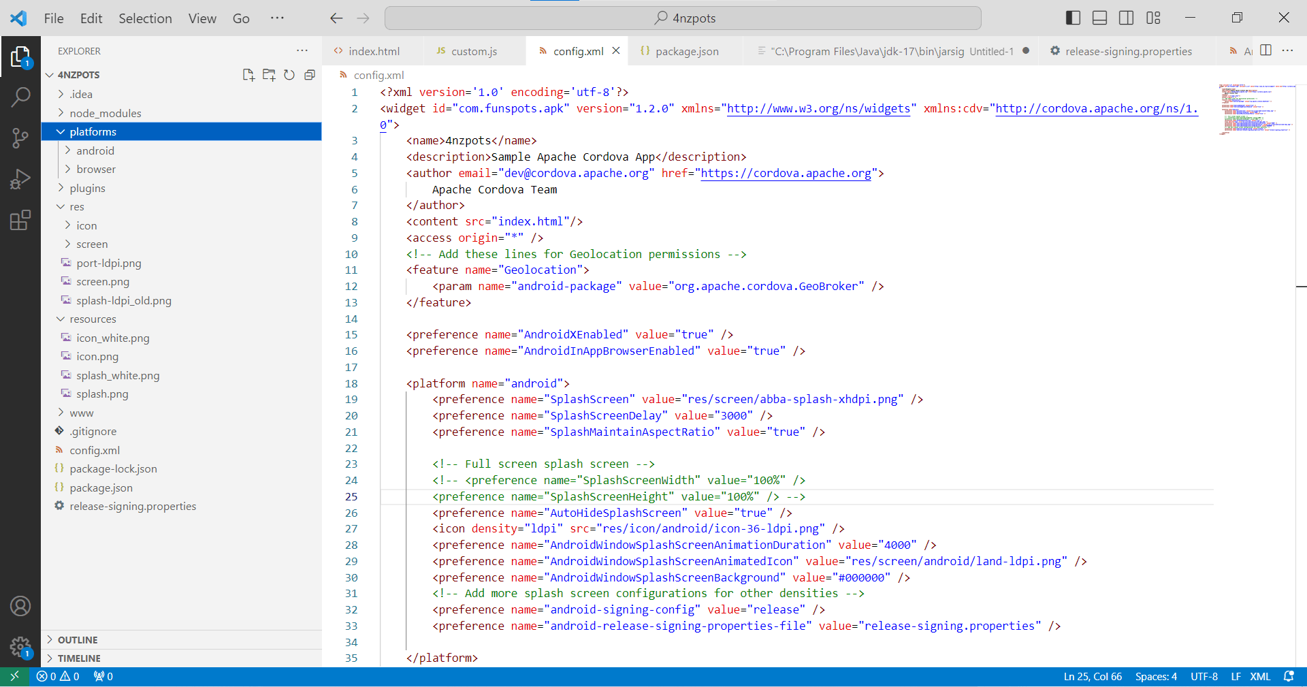Viewport: 1307px width, 687px height.
Task: Open the File menu
Action: 54,18
